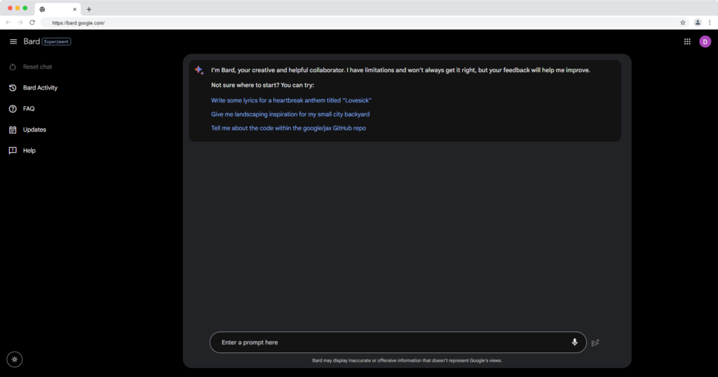Close the current browser tab
Screen dimensions: 718x377
74,9
